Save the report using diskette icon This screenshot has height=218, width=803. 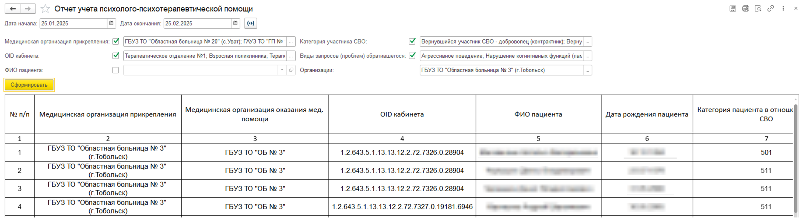click(x=732, y=9)
